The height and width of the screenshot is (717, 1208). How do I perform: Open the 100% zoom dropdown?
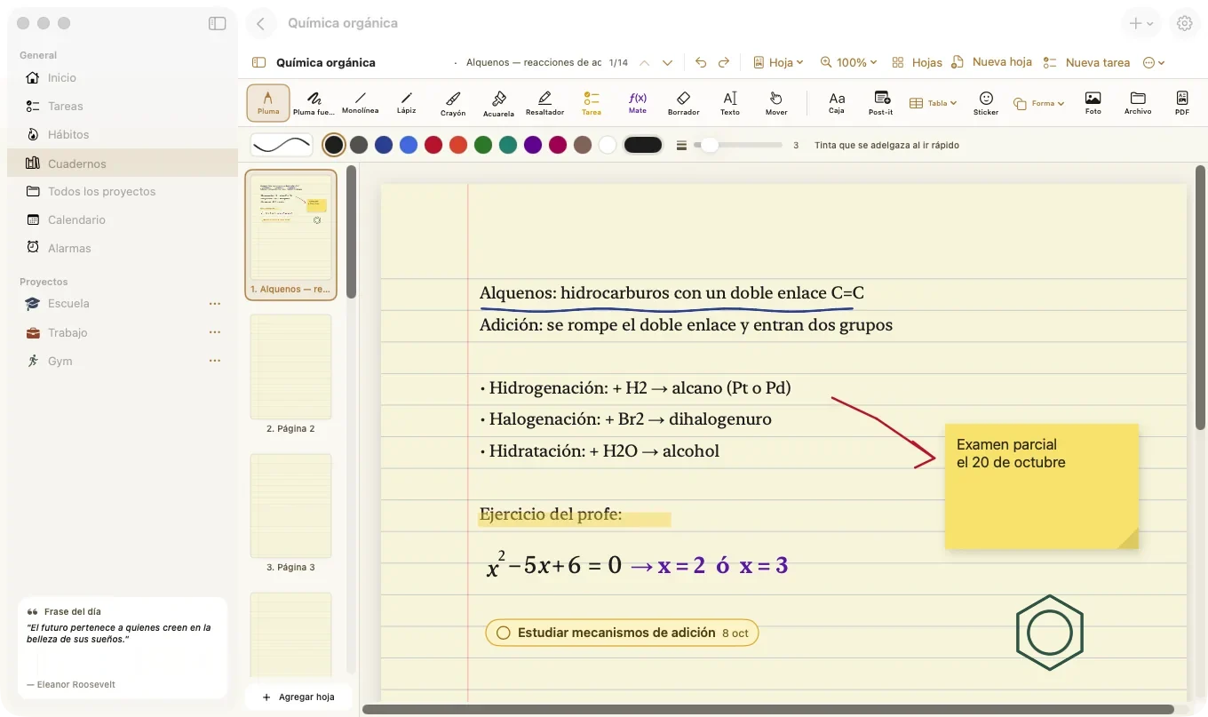click(x=848, y=62)
